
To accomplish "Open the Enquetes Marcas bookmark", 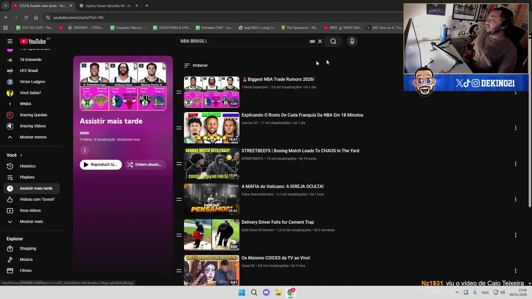I will click(128, 28).
